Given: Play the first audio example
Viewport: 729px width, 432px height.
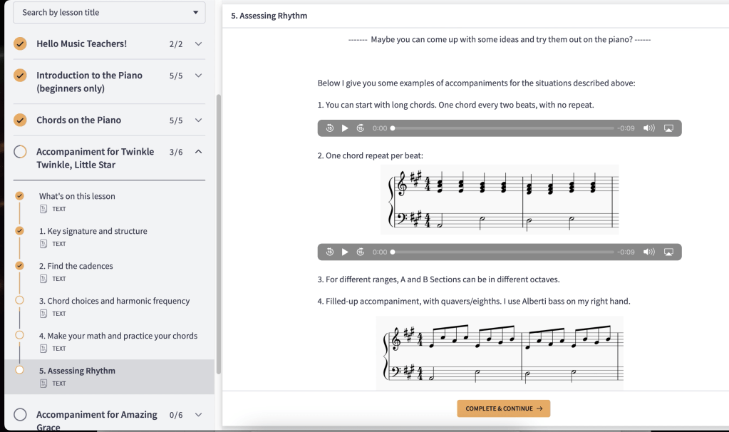Looking at the screenshot, I should click(345, 128).
